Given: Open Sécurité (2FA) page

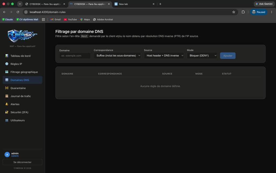Looking at the screenshot, I should 22,112.
